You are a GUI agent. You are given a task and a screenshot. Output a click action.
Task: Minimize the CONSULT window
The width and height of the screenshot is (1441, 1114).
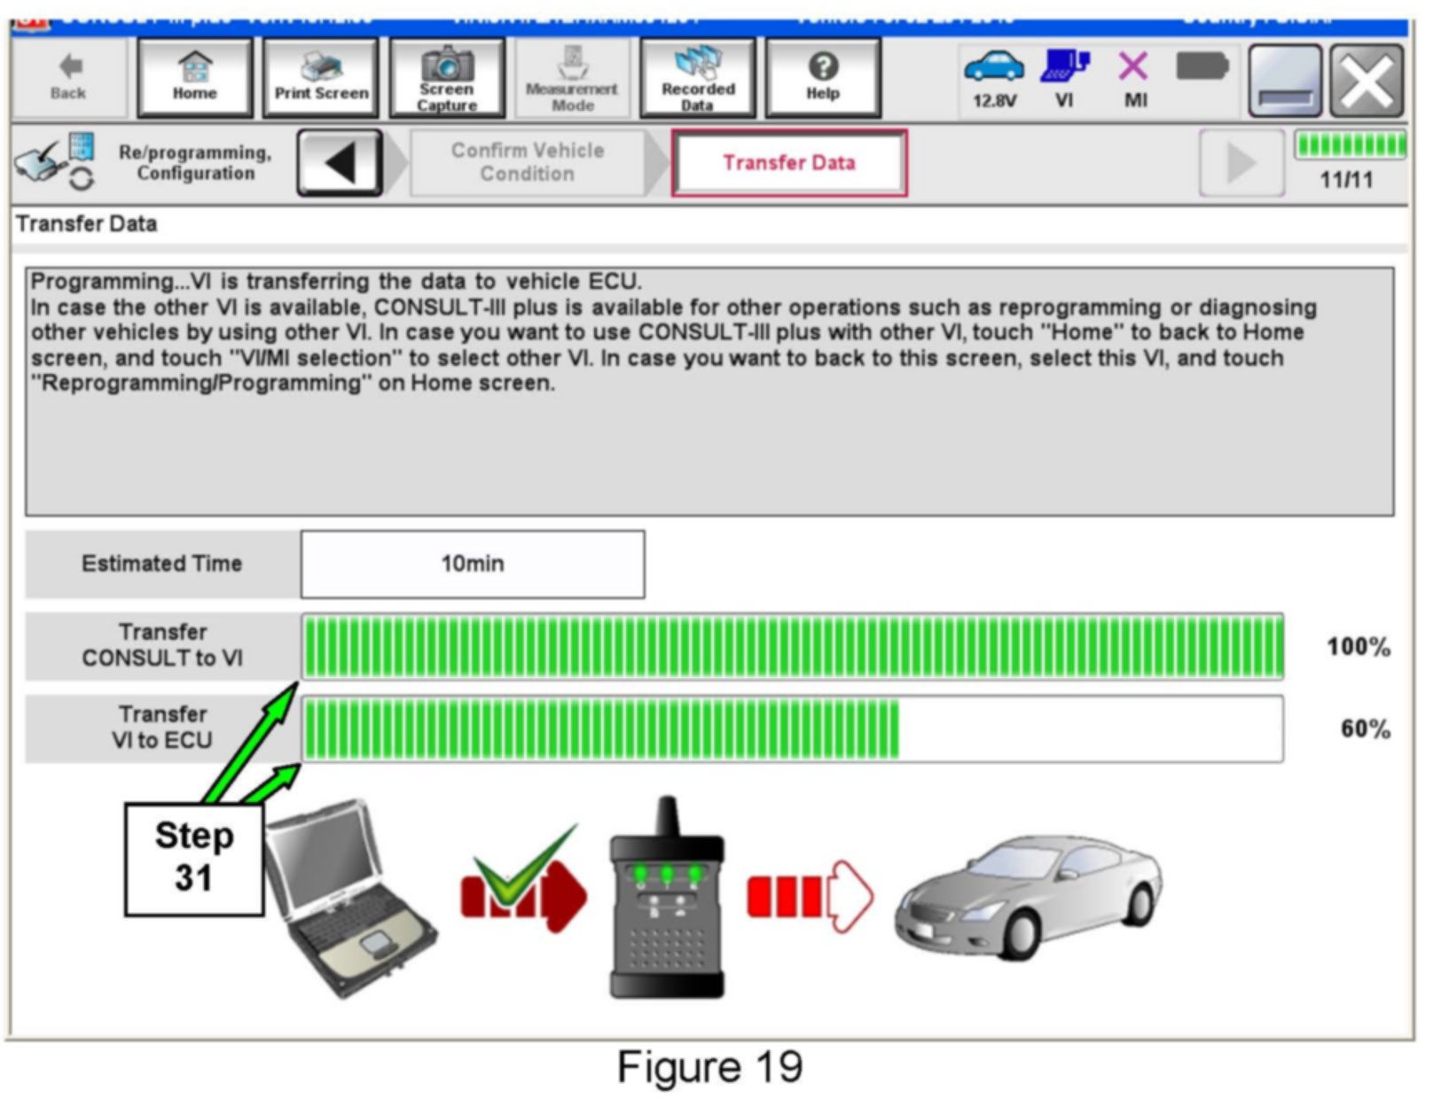1285,82
